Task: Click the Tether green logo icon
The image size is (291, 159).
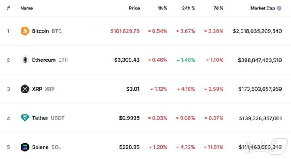Action: click(25, 118)
